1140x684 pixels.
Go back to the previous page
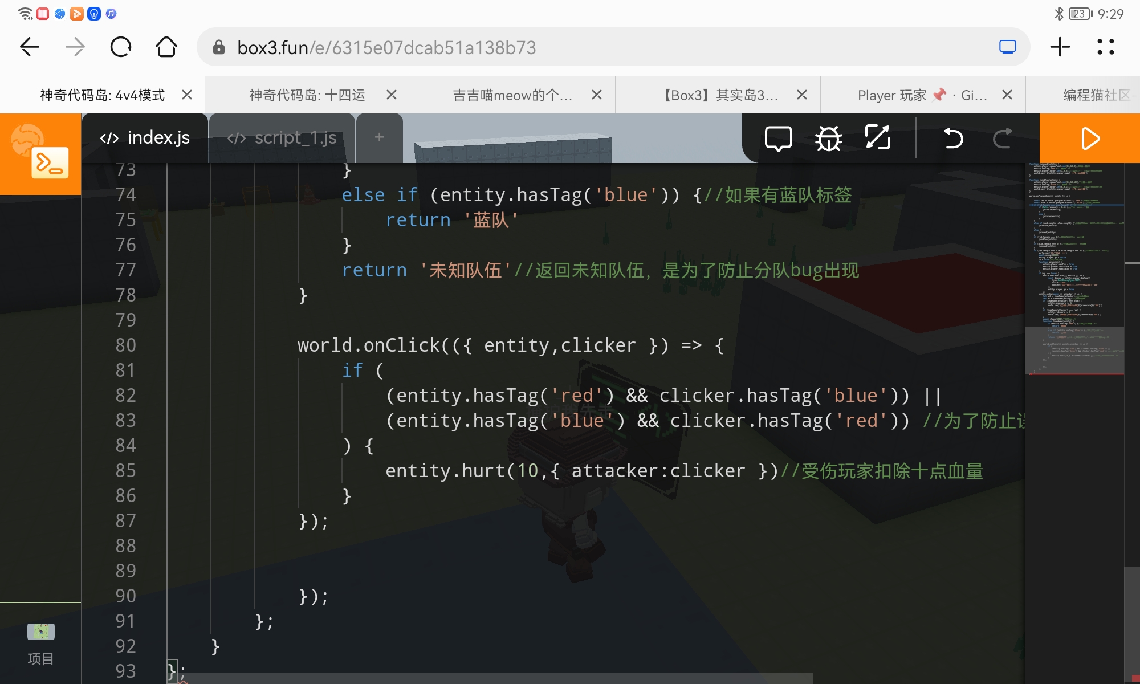coord(30,47)
